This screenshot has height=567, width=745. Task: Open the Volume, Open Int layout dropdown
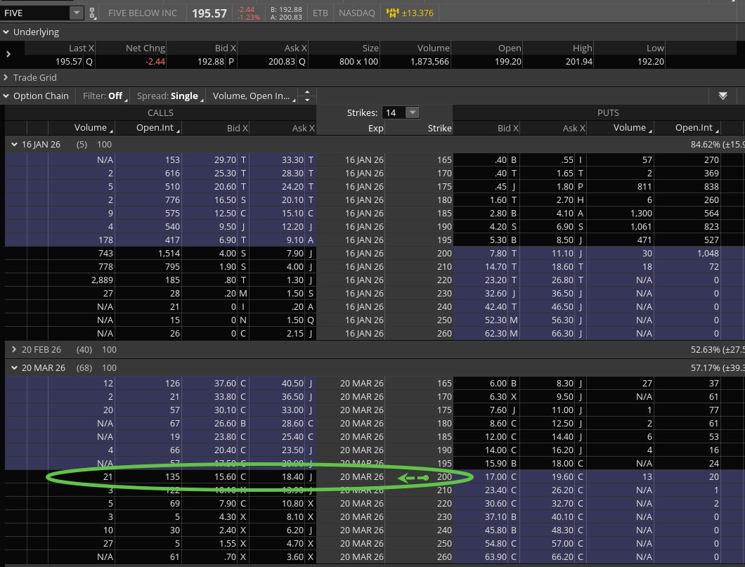[x=252, y=96]
